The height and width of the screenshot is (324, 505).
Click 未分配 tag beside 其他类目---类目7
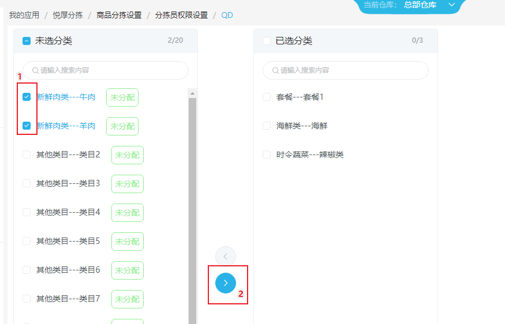click(128, 299)
